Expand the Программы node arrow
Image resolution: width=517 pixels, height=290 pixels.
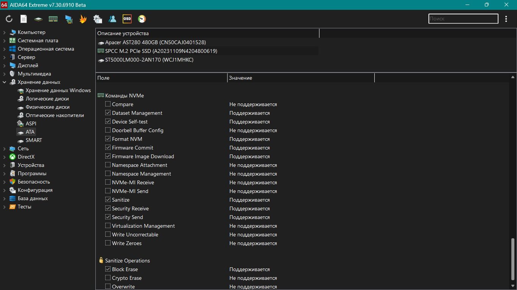(4, 173)
